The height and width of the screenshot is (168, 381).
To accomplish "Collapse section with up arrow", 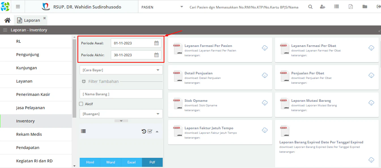I will (x=157, y=131).
